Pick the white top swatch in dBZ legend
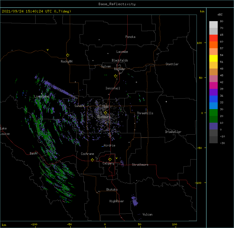This screenshot has width=234, height=228. 213,25
